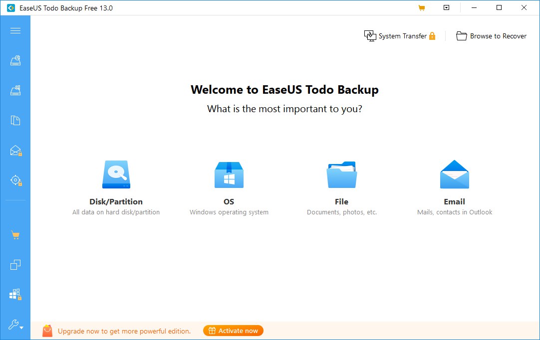
Task: Expand the sidebar hamburger menu
Action: tap(15, 31)
